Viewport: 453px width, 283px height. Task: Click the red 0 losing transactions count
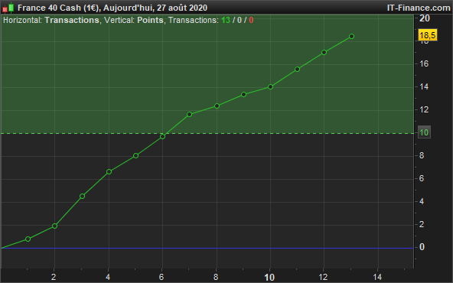pyautogui.click(x=251, y=20)
